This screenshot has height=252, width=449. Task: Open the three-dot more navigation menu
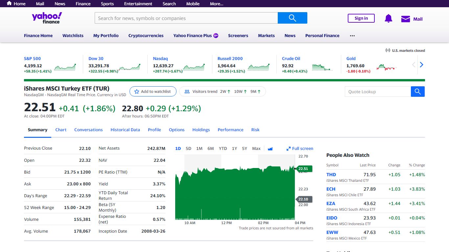pyautogui.click(x=352, y=36)
